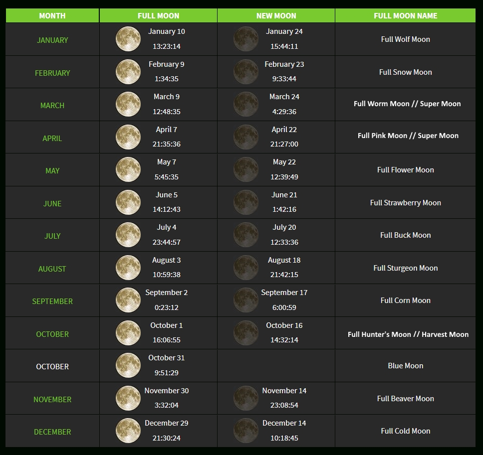Click the new moon icon for November 14
Viewport: 483px width, 455px height.
tap(246, 398)
